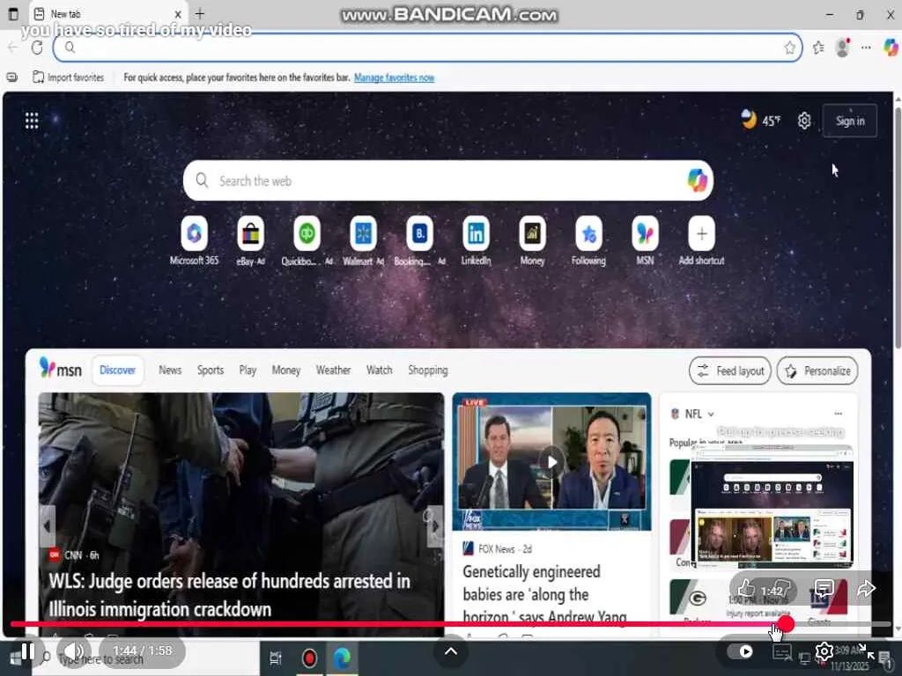Click the Personalize button
The image size is (902, 676).
point(817,371)
